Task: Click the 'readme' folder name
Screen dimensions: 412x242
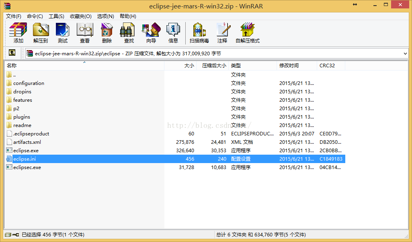Action: tap(23, 125)
